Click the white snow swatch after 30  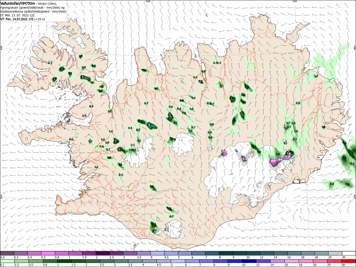pyautogui.click(x=349, y=253)
